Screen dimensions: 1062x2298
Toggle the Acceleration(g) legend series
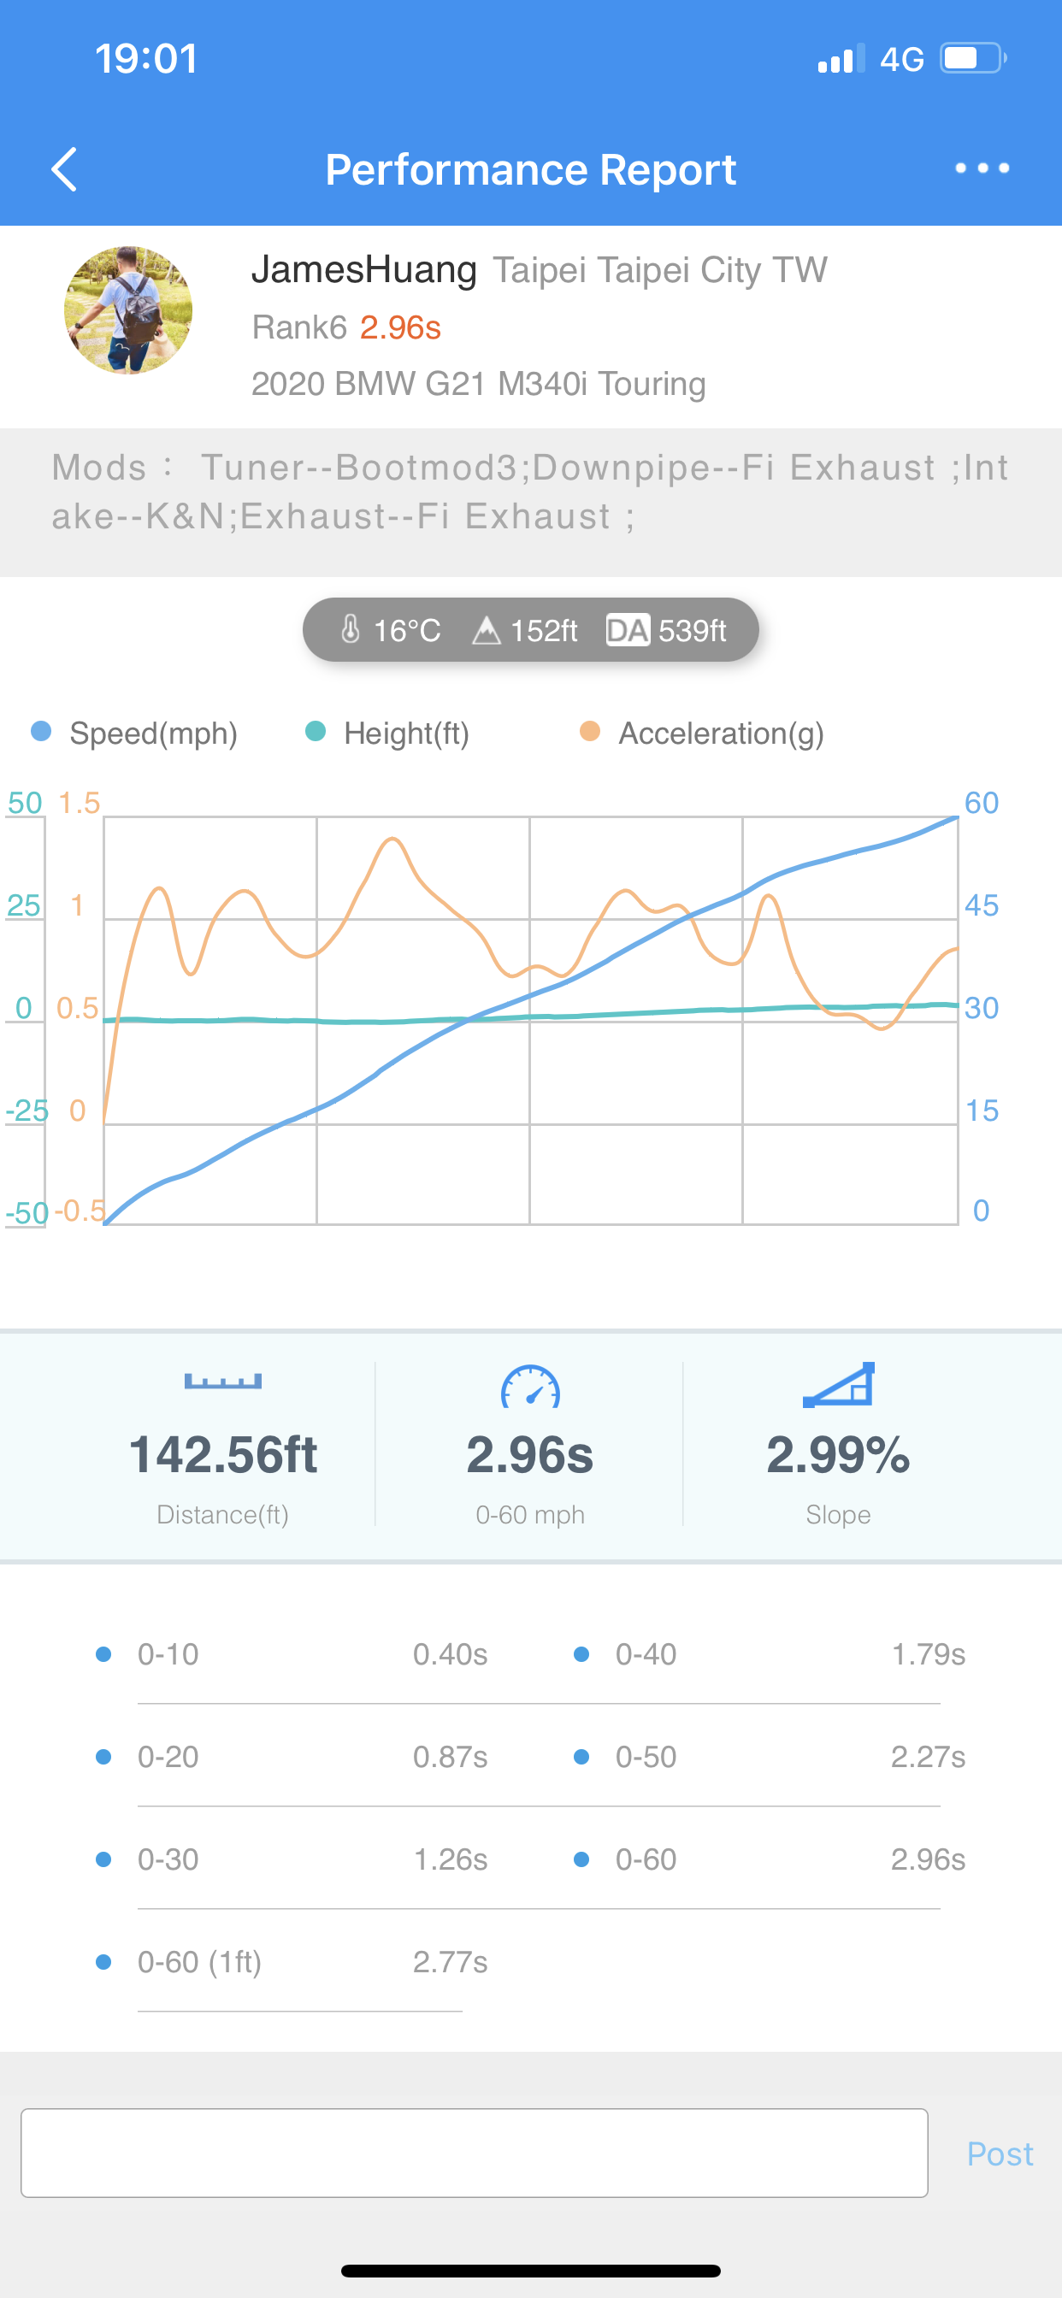[701, 734]
